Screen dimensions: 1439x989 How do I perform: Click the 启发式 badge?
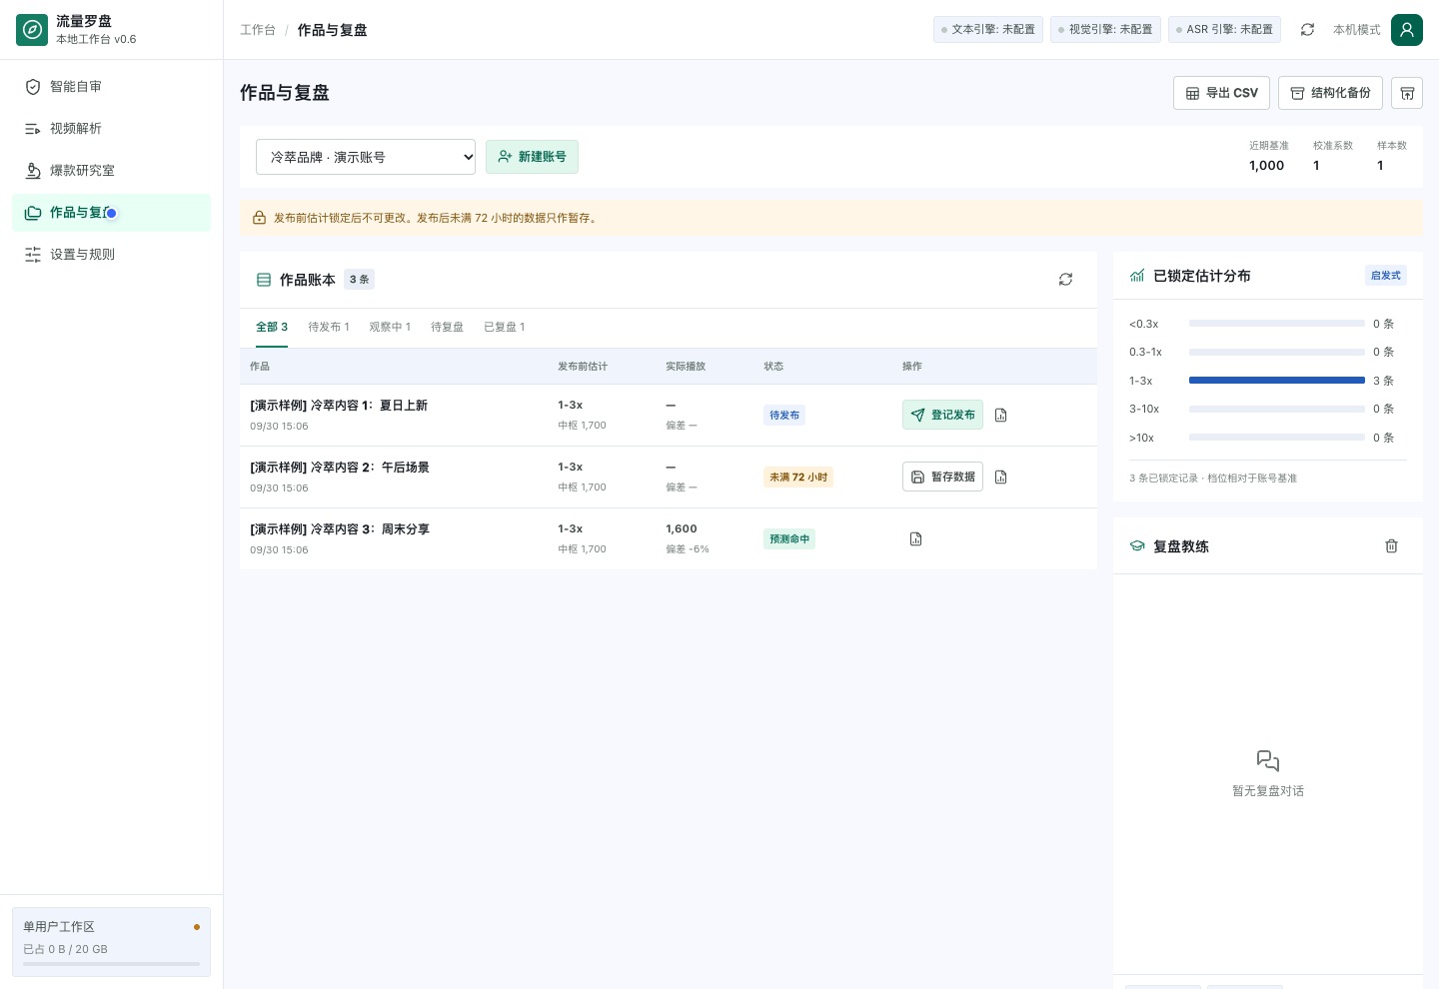tap(1386, 276)
